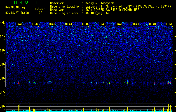176x112 pixels.
Task: Click the 0649 time marker
Action: 152,24
